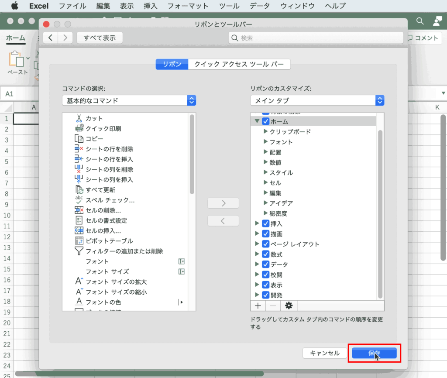Click the キャンセル button

[x=325, y=353]
